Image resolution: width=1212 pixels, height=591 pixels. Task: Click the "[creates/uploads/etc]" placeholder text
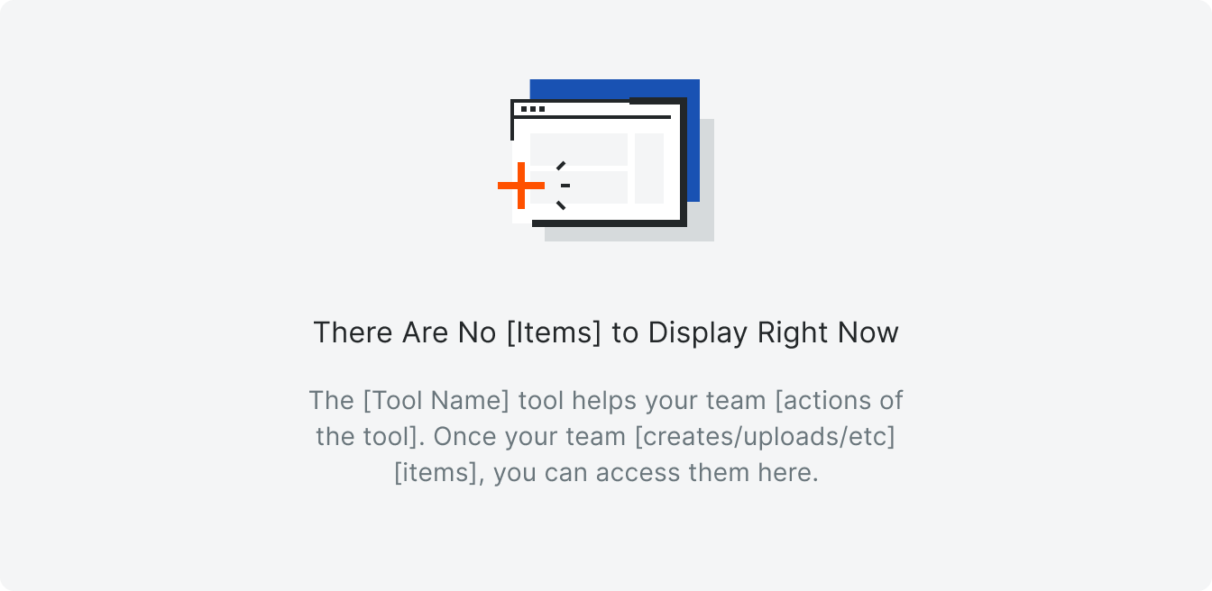click(x=765, y=436)
